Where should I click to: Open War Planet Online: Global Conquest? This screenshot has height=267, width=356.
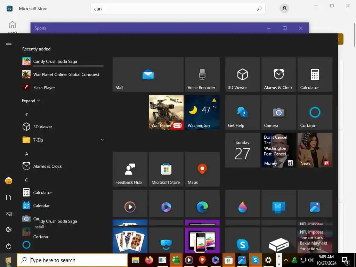click(63, 74)
